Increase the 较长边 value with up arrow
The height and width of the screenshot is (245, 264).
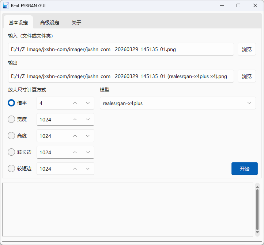(75, 152)
